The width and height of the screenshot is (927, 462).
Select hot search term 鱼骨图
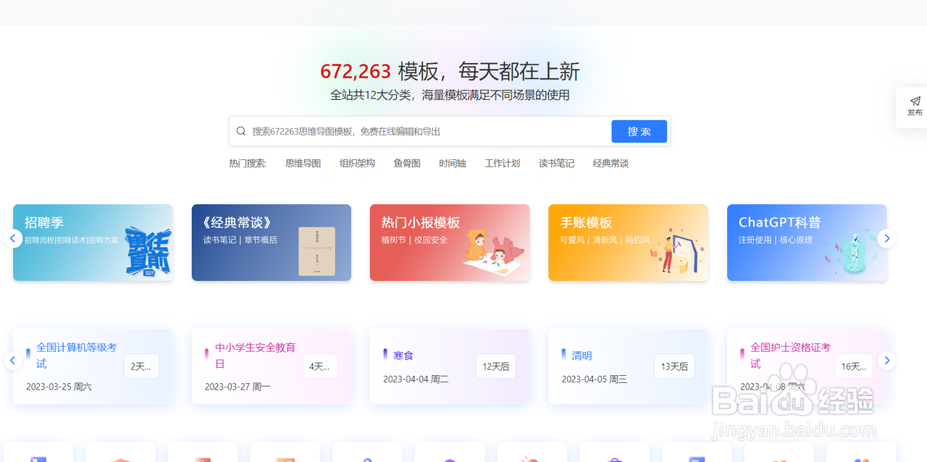click(x=407, y=164)
